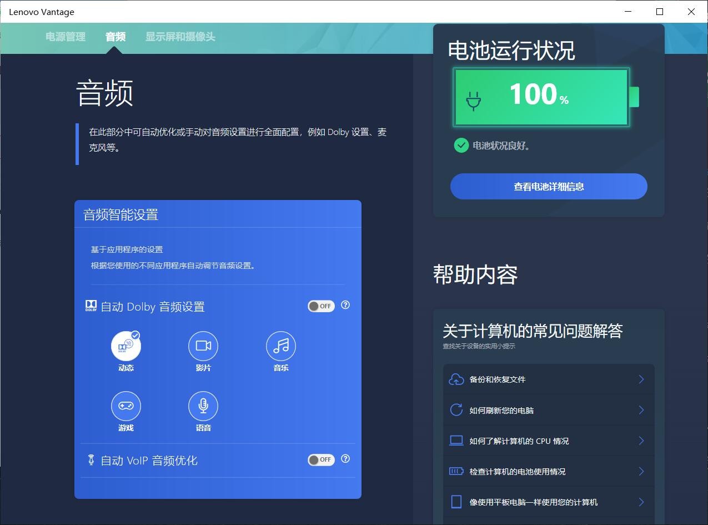Viewport: 708px width, 525px height.
Task: Click the power plug icon in battery gauge
Action: (474, 101)
